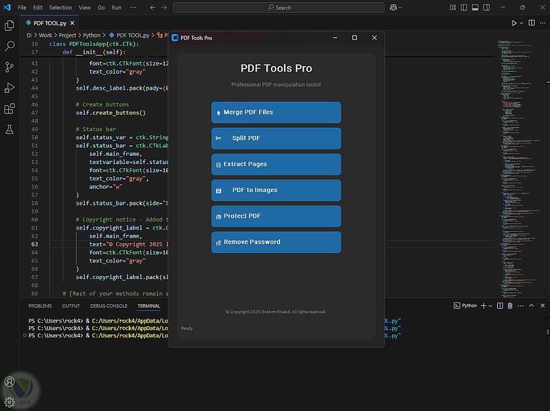
Task: Open the Extensions view
Action: click(x=9, y=109)
